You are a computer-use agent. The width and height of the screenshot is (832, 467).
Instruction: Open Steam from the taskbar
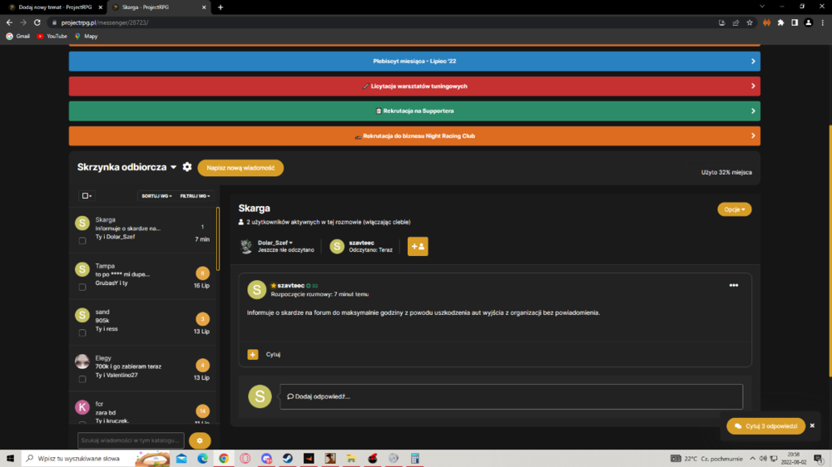pyautogui.click(x=288, y=459)
